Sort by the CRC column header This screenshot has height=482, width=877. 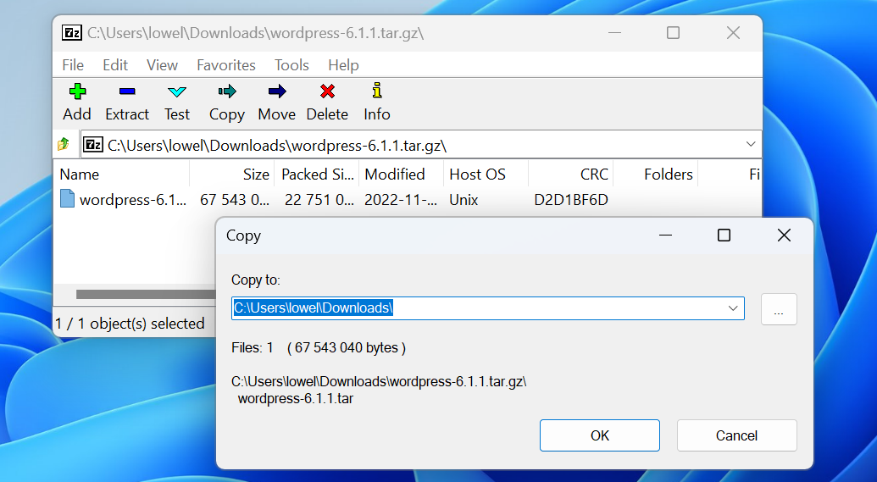click(570, 175)
